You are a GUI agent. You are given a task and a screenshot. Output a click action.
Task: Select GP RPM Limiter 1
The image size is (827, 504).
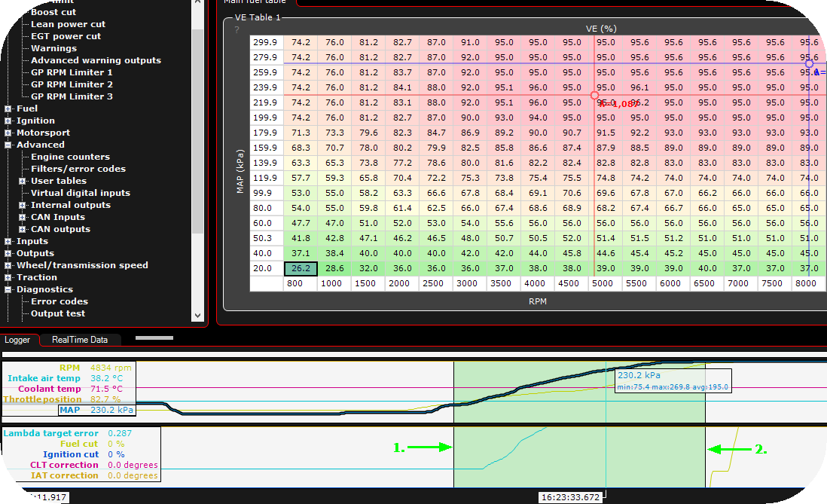72,72
